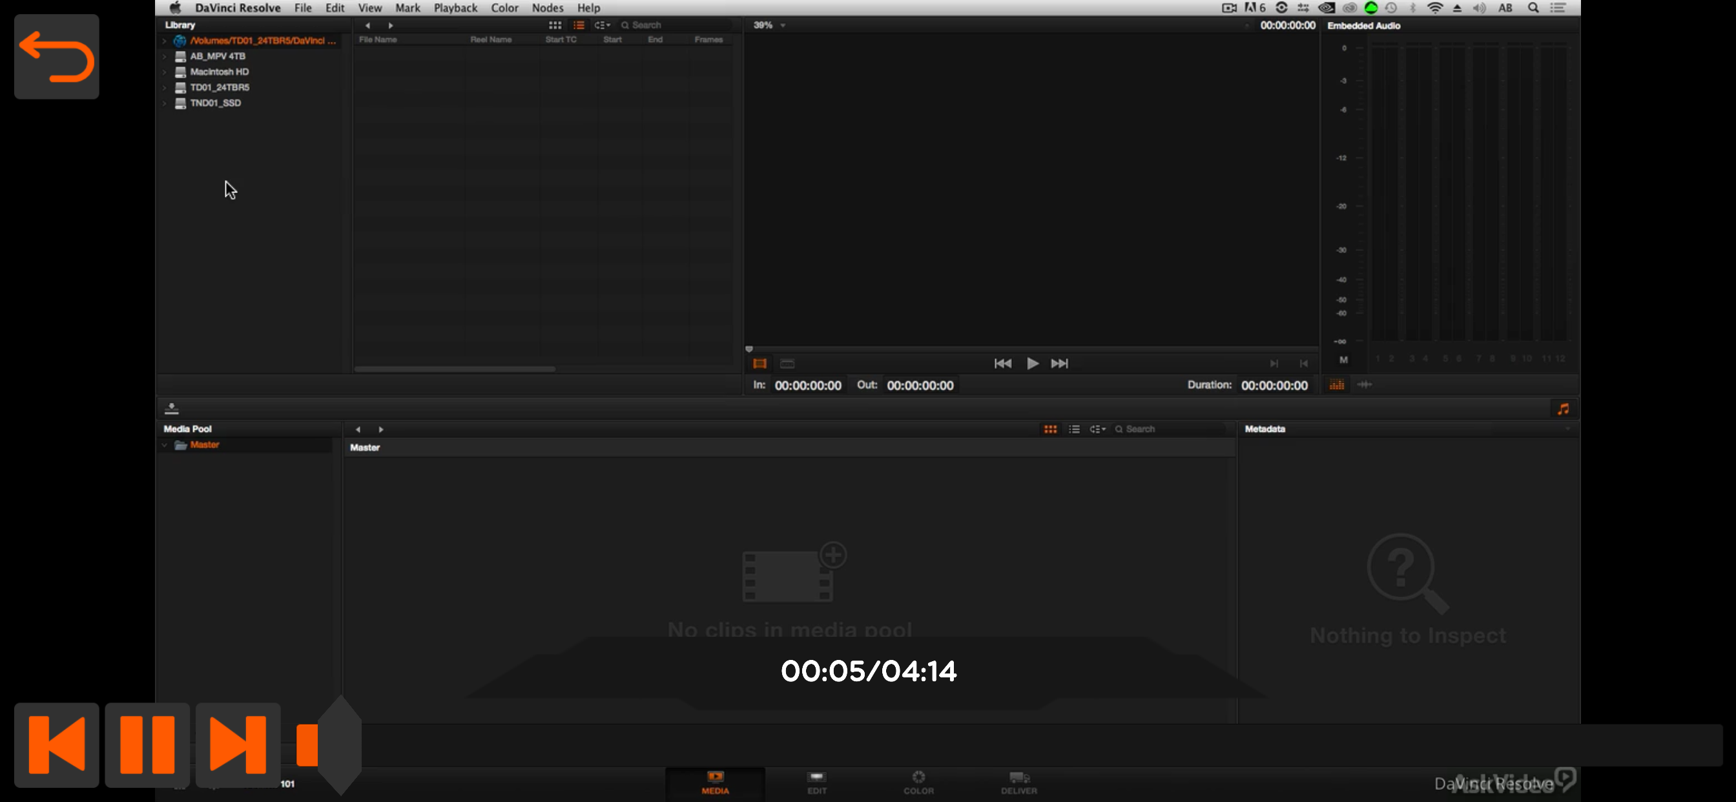Skip to next tutorial chapter button
Viewport: 1736px width, 802px height.
click(x=237, y=744)
